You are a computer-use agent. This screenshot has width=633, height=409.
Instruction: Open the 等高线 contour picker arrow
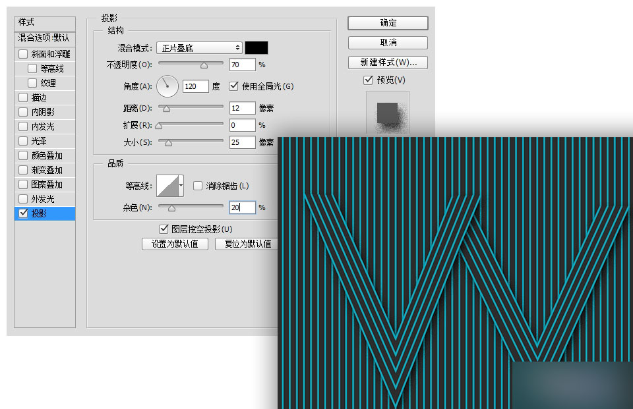click(181, 186)
